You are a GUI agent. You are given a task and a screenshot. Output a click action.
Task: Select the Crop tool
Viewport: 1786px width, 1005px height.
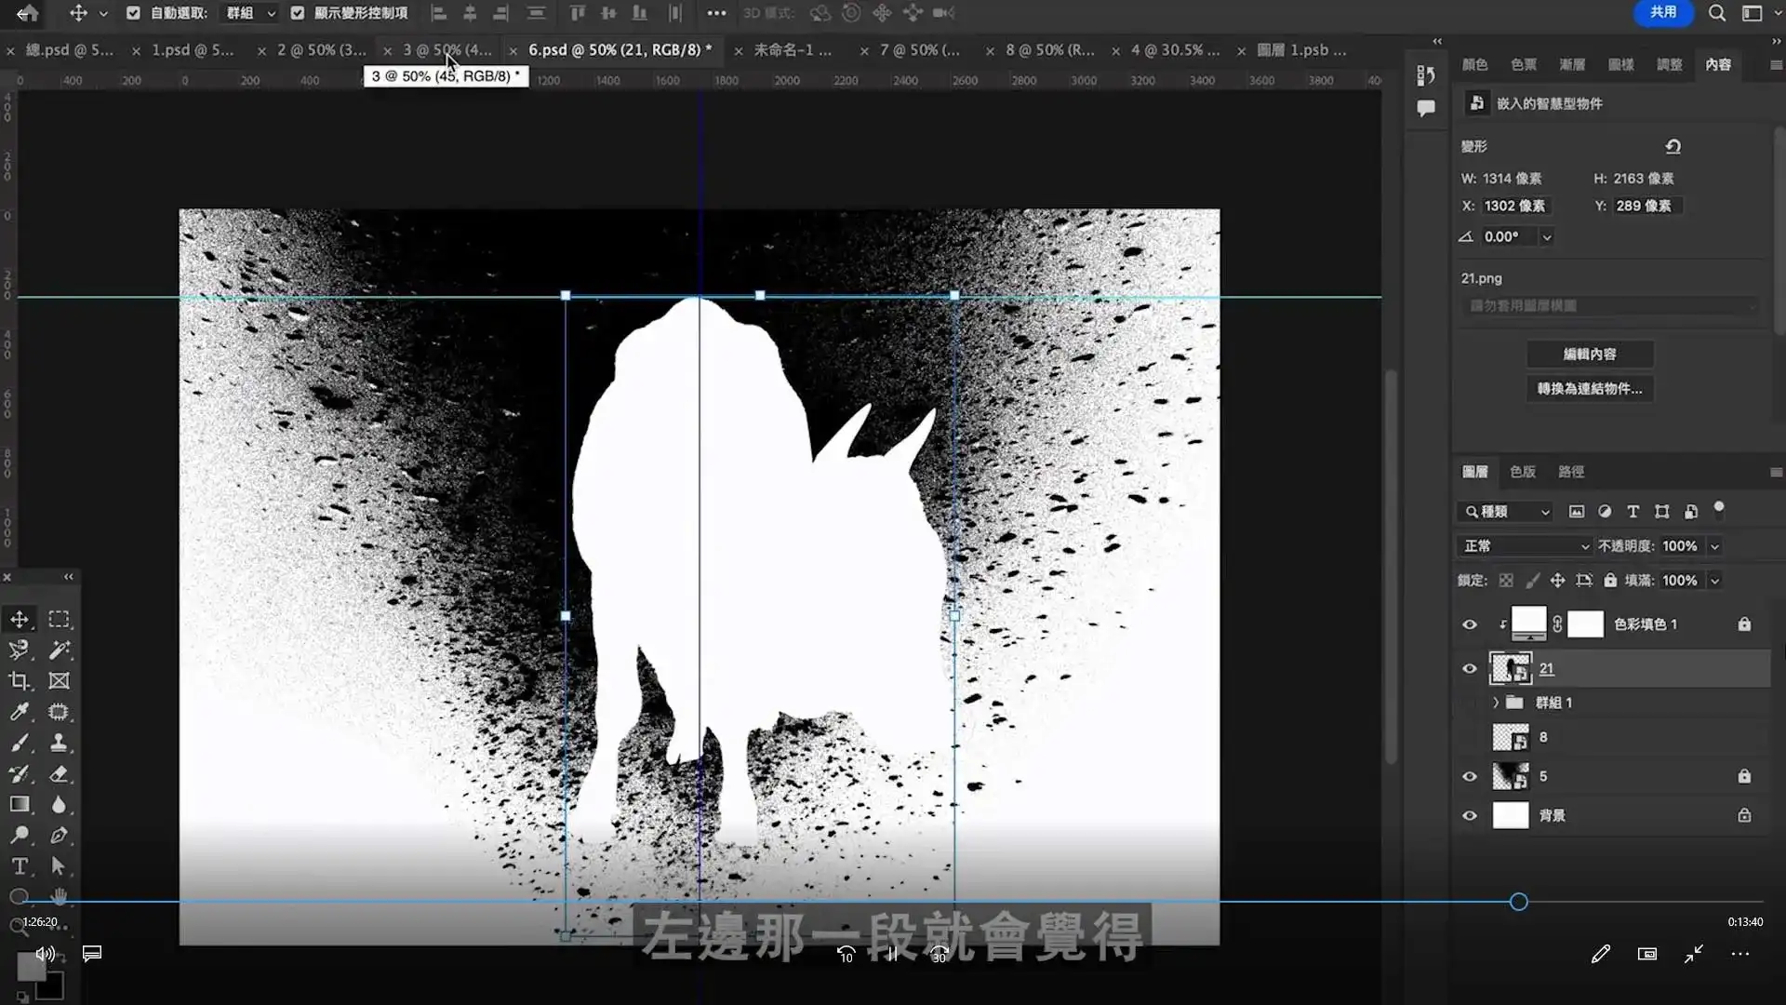point(20,681)
